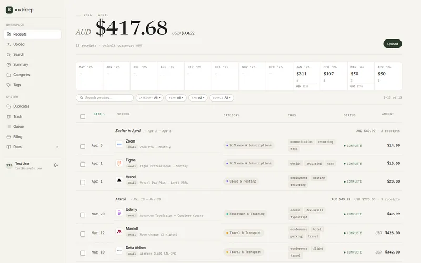Click the magnifier icon in vendor search
The height and width of the screenshot is (263, 421).
(82, 98)
